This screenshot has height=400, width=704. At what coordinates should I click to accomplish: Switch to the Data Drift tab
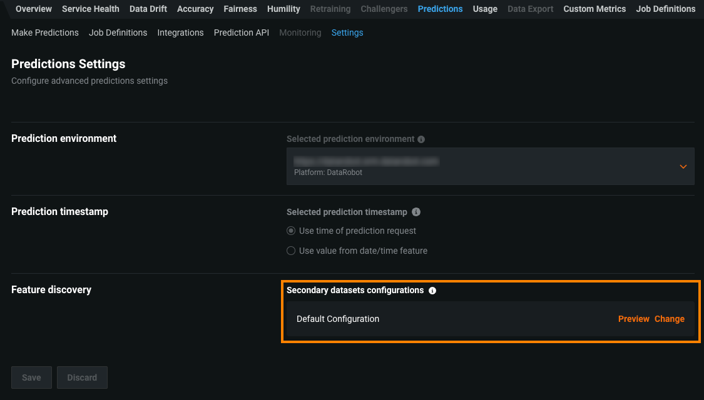point(148,9)
